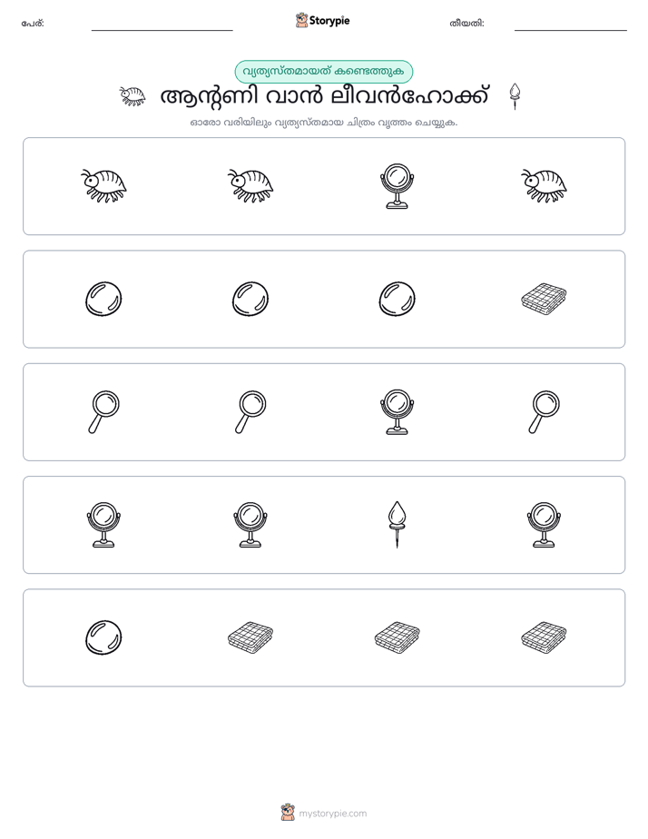This screenshot has height=839, width=648.
Task: Click the date line next to തീയതി
Action: 571,25
